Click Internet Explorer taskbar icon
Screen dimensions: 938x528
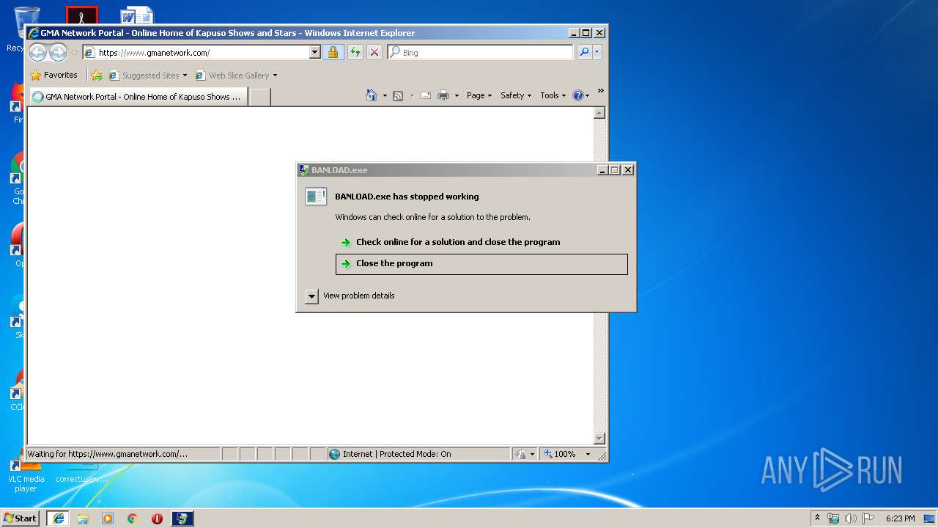pyautogui.click(x=59, y=518)
